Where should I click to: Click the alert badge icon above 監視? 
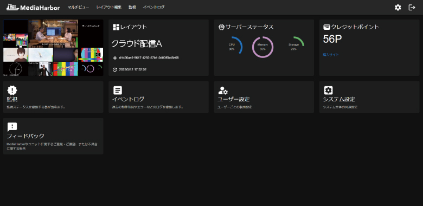click(12, 91)
